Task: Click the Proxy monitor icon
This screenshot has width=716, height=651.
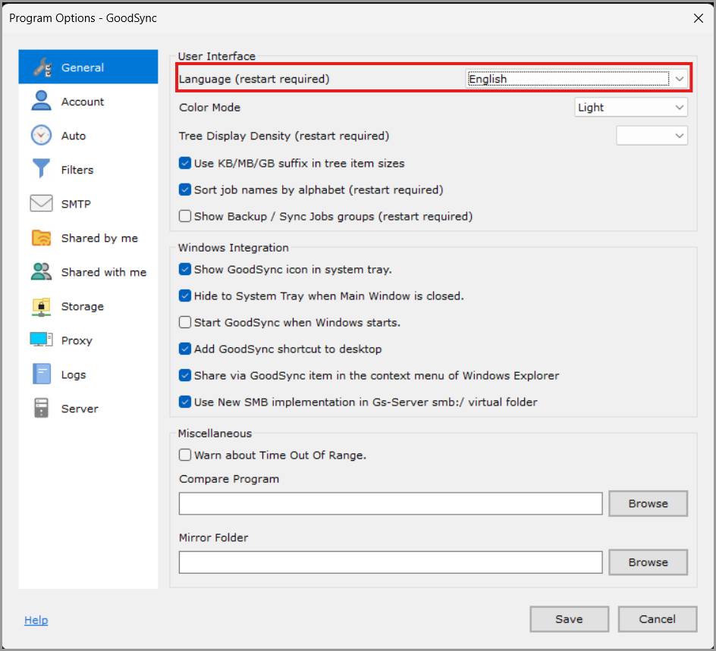Action: click(41, 340)
